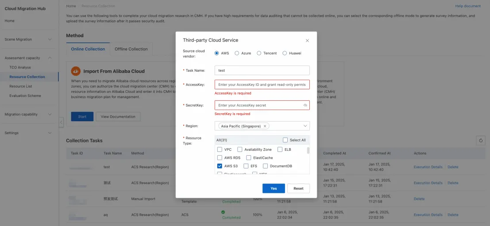Delete the 测试 task row
The width and height of the screenshot is (490, 226).
point(453,183)
